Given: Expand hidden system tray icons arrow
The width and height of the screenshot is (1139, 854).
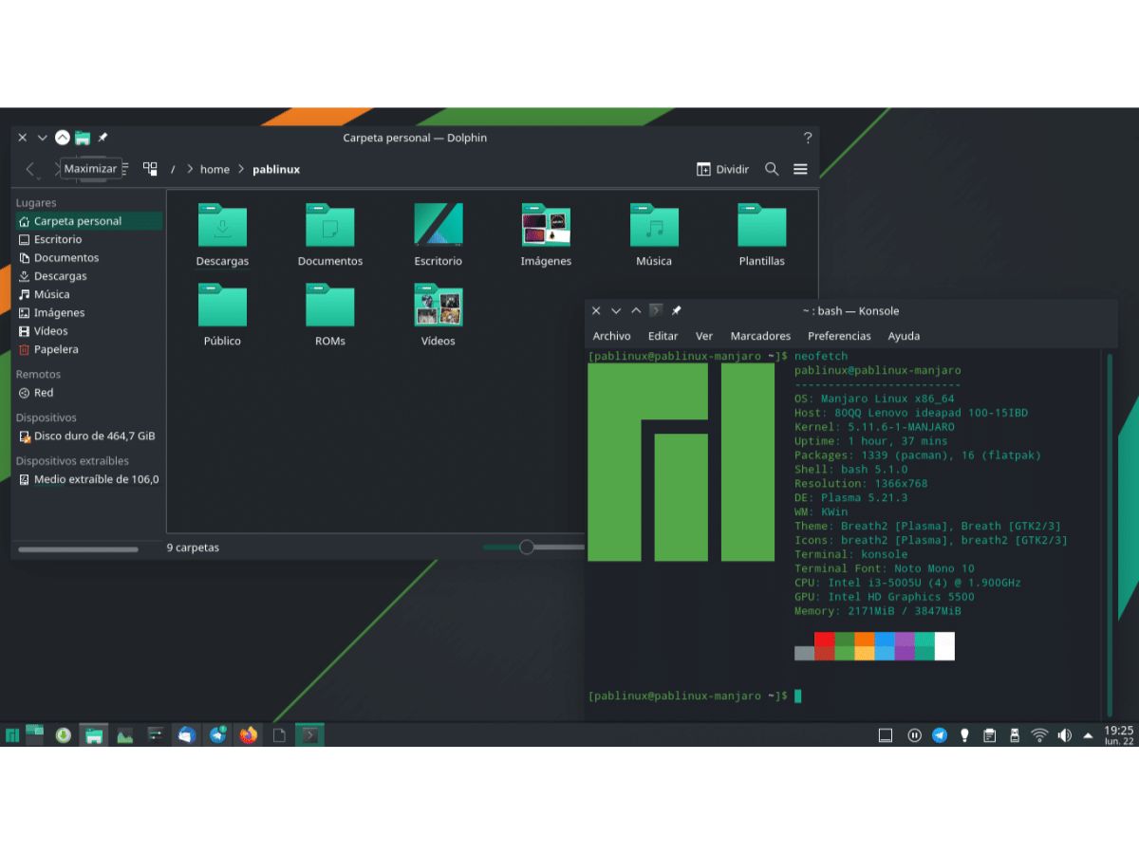Looking at the screenshot, I should (x=1087, y=734).
